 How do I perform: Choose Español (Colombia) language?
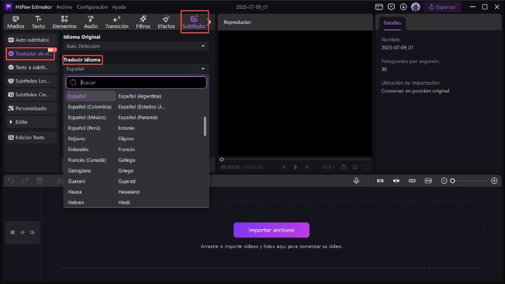90,106
